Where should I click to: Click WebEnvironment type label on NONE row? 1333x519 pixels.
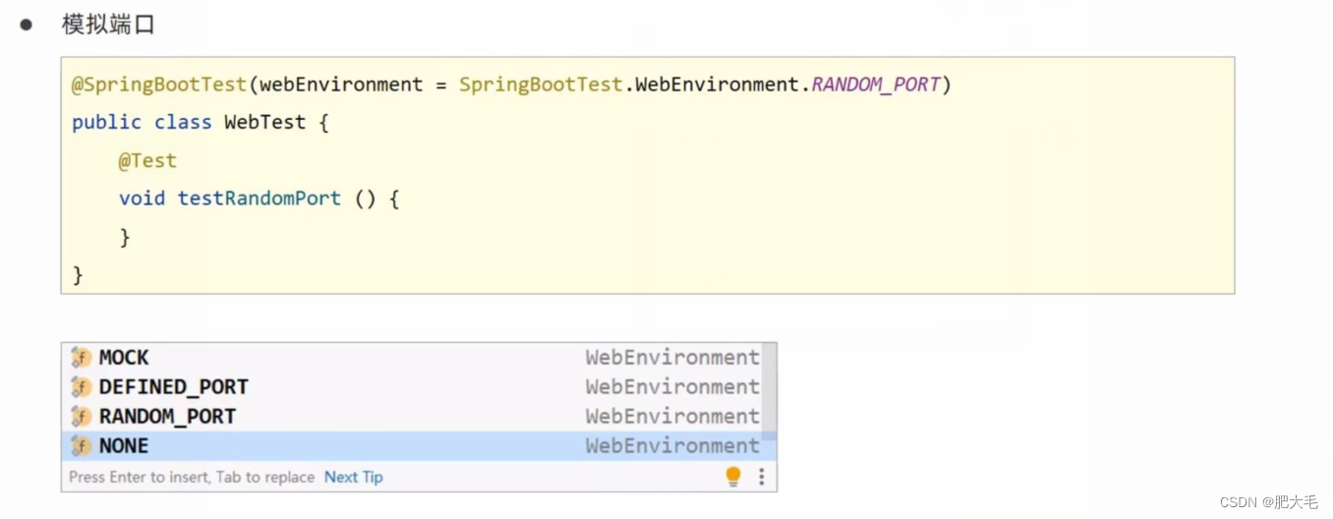tap(672, 446)
